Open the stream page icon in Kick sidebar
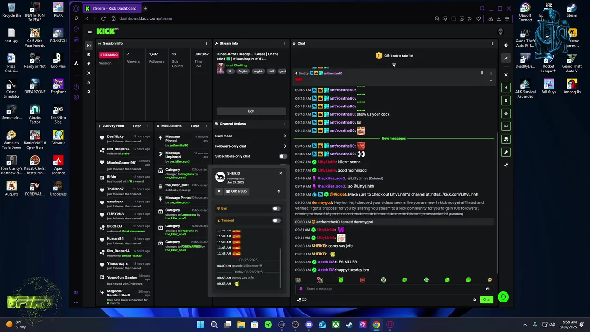The image size is (590, 332). pyautogui.click(x=89, y=45)
